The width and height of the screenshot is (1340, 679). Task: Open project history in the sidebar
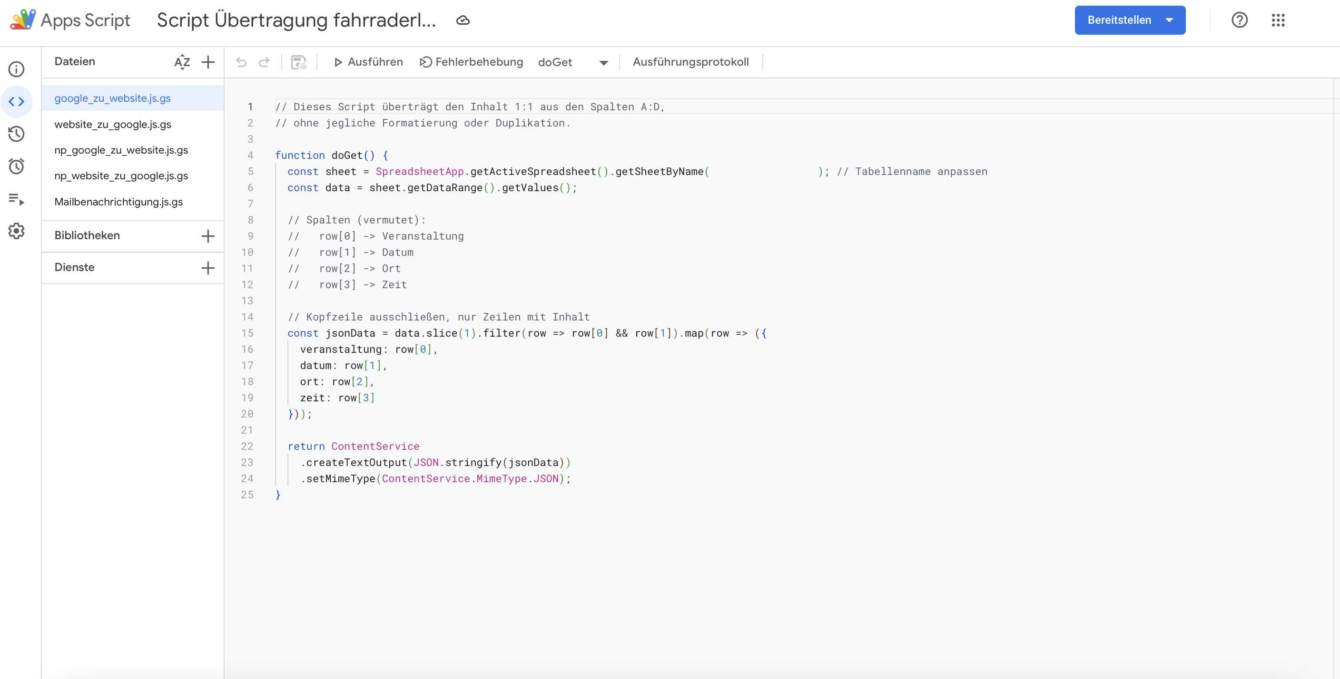(17, 134)
